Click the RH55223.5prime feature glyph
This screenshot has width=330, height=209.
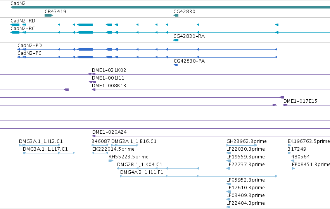pos(111,161)
